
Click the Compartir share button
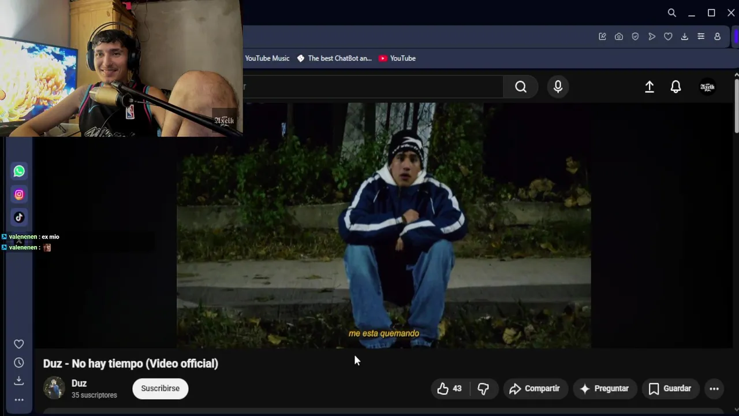coord(535,388)
